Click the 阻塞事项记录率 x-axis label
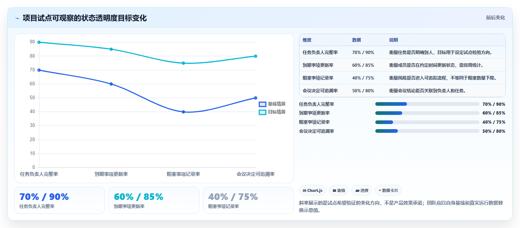 [183, 174]
